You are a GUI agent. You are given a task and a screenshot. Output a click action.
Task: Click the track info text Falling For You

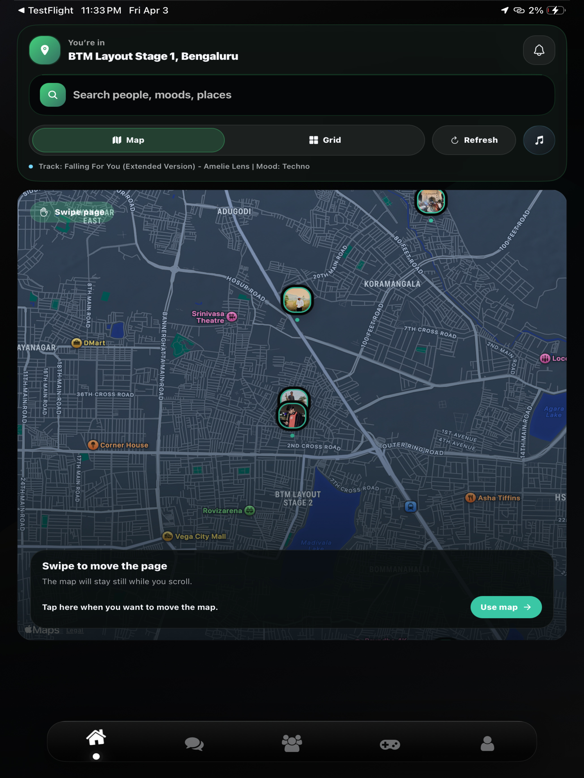(174, 166)
